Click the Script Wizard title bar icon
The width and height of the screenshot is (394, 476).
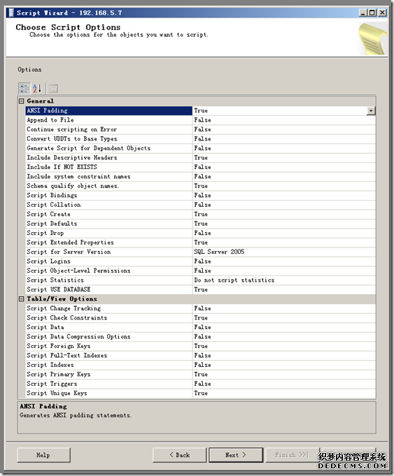[x=11, y=13]
